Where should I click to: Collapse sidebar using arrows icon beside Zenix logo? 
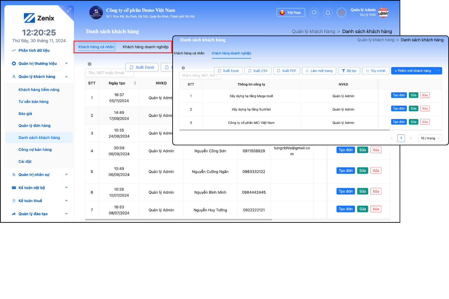[x=69, y=10]
